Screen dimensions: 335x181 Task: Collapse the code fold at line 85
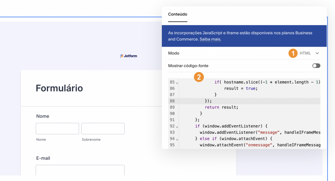(177, 83)
